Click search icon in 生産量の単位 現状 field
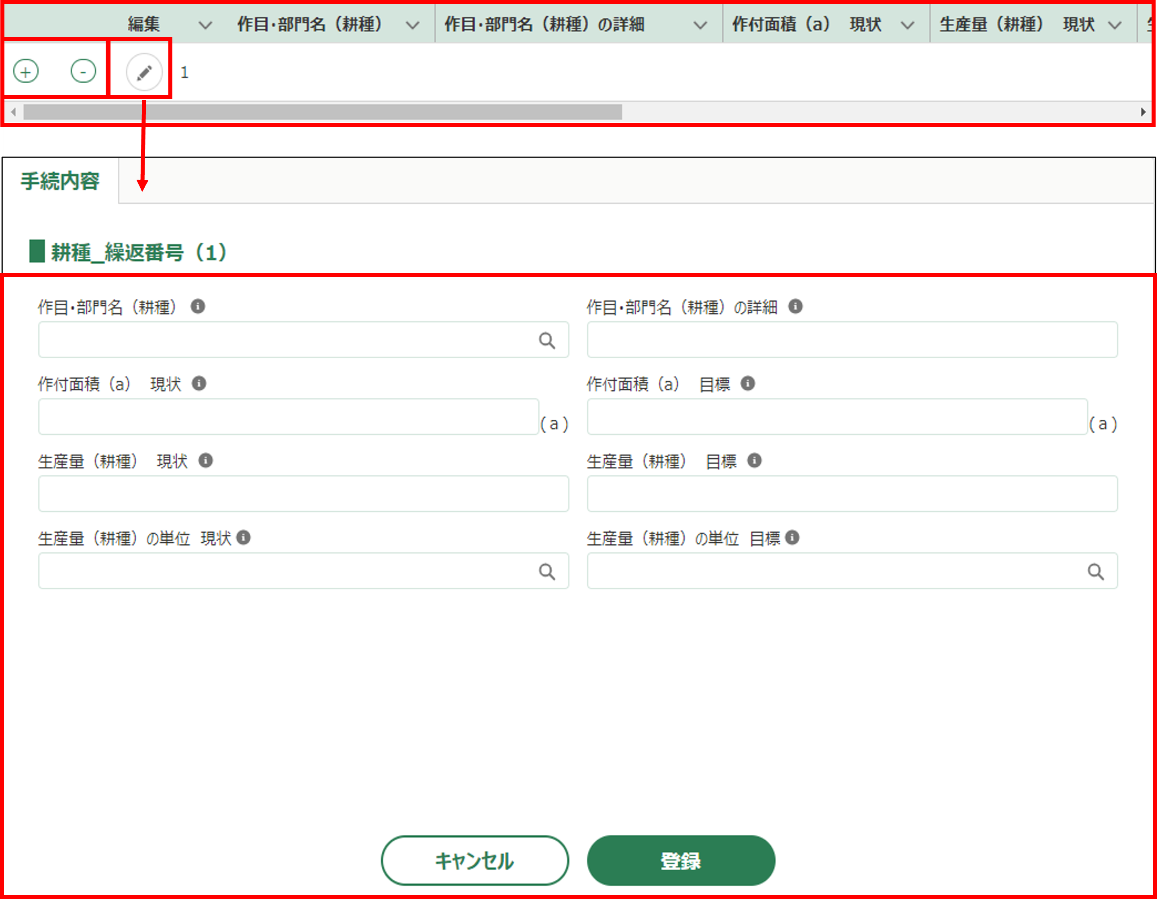1158x899 pixels. [547, 572]
